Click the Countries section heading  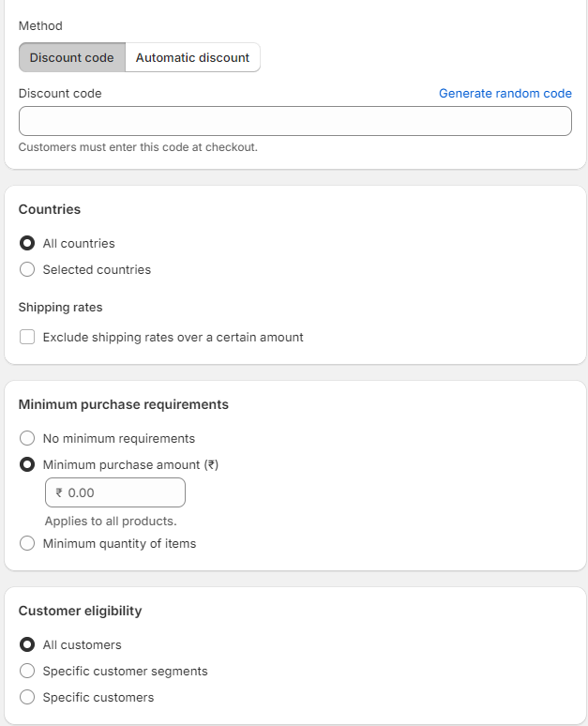50,209
